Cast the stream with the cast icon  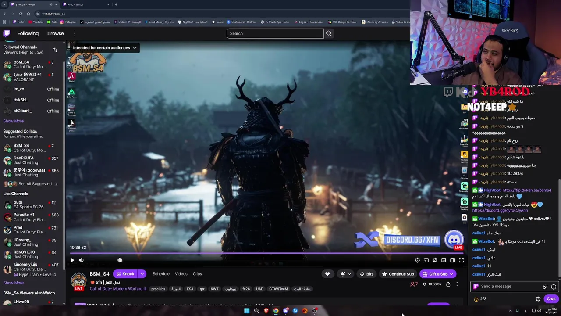tap(426, 260)
